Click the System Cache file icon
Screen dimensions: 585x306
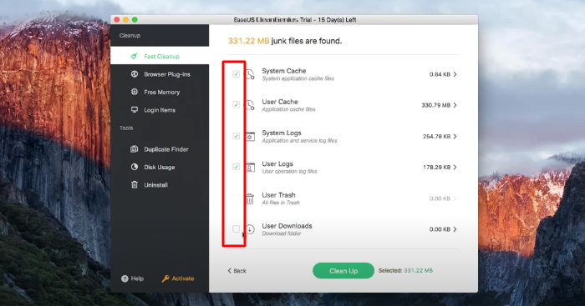pyautogui.click(x=250, y=74)
